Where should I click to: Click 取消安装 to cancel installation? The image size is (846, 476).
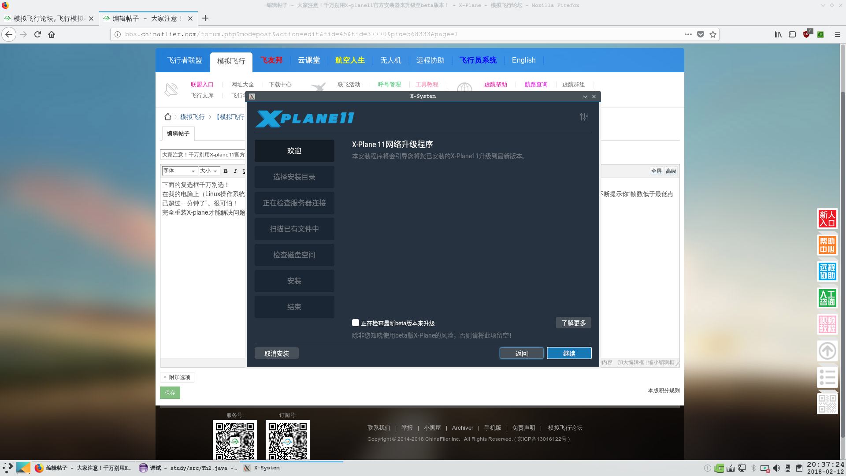click(277, 353)
